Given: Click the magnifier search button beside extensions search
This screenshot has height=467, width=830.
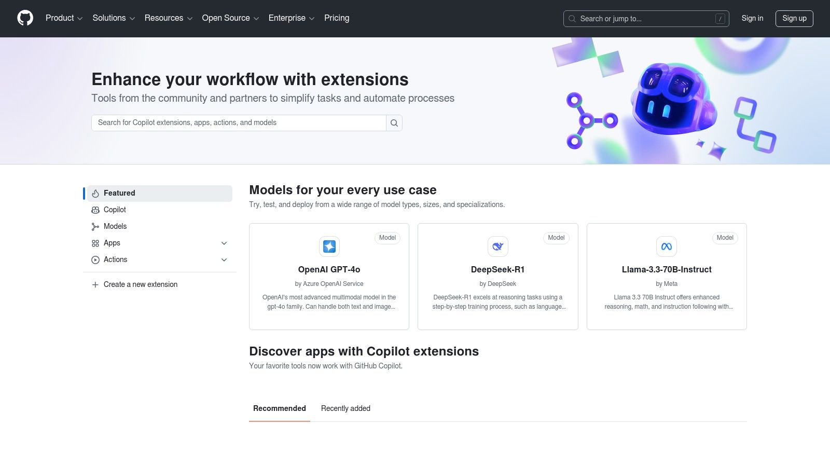Looking at the screenshot, I should [x=394, y=123].
